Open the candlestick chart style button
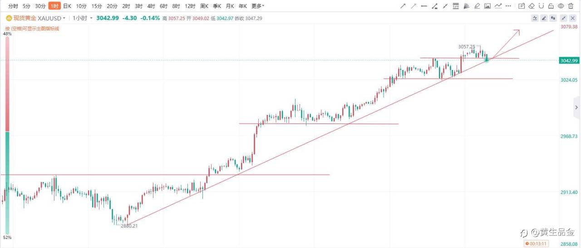Image resolution: width=581 pixels, height=248 pixels. point(552,18)
